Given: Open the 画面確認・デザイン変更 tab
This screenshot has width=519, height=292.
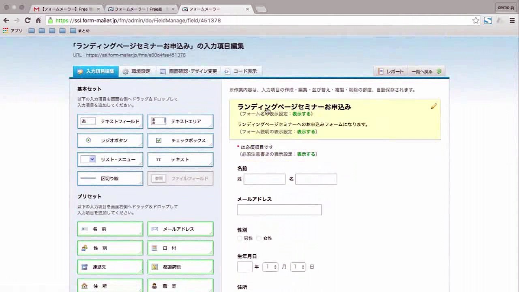Looking at the screenshot, I should pos(189,71).
